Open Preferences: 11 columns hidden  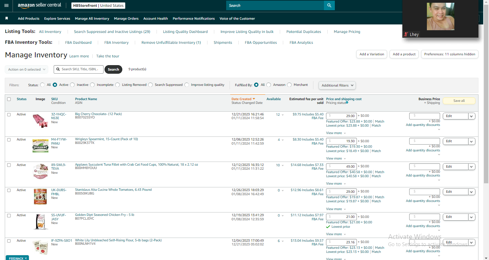[x=450, y=54]
